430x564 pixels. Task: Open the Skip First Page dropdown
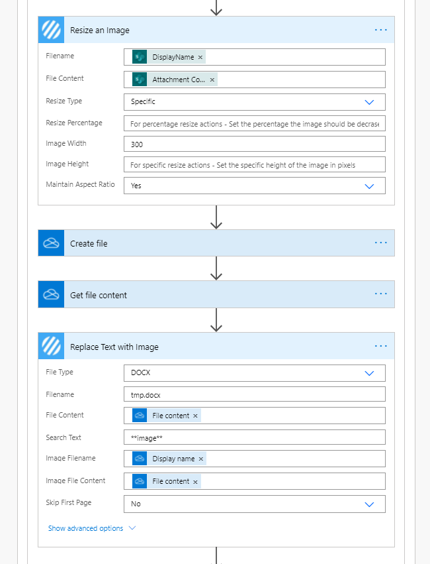(369, 504)
